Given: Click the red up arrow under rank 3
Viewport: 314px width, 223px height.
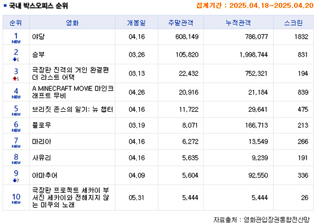Looking at the screenshot, I should click(15, 79).
